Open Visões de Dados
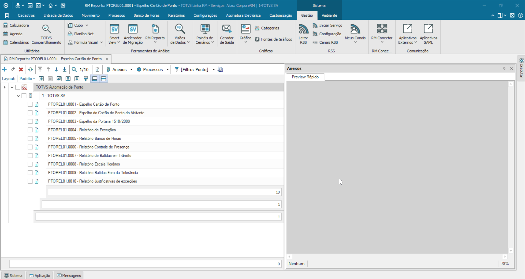Viewport: 525px width, 279px height. point(180,34)
